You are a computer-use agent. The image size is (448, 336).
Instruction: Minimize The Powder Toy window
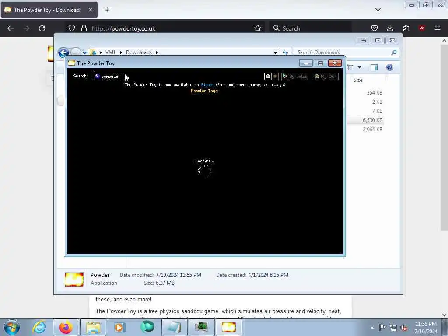306,63
